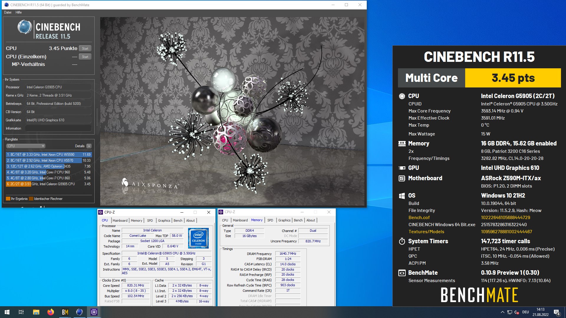Screen dimensions: 566x318
Task: Start the CPU multi-core benchmark
Action: click(85, 49)
